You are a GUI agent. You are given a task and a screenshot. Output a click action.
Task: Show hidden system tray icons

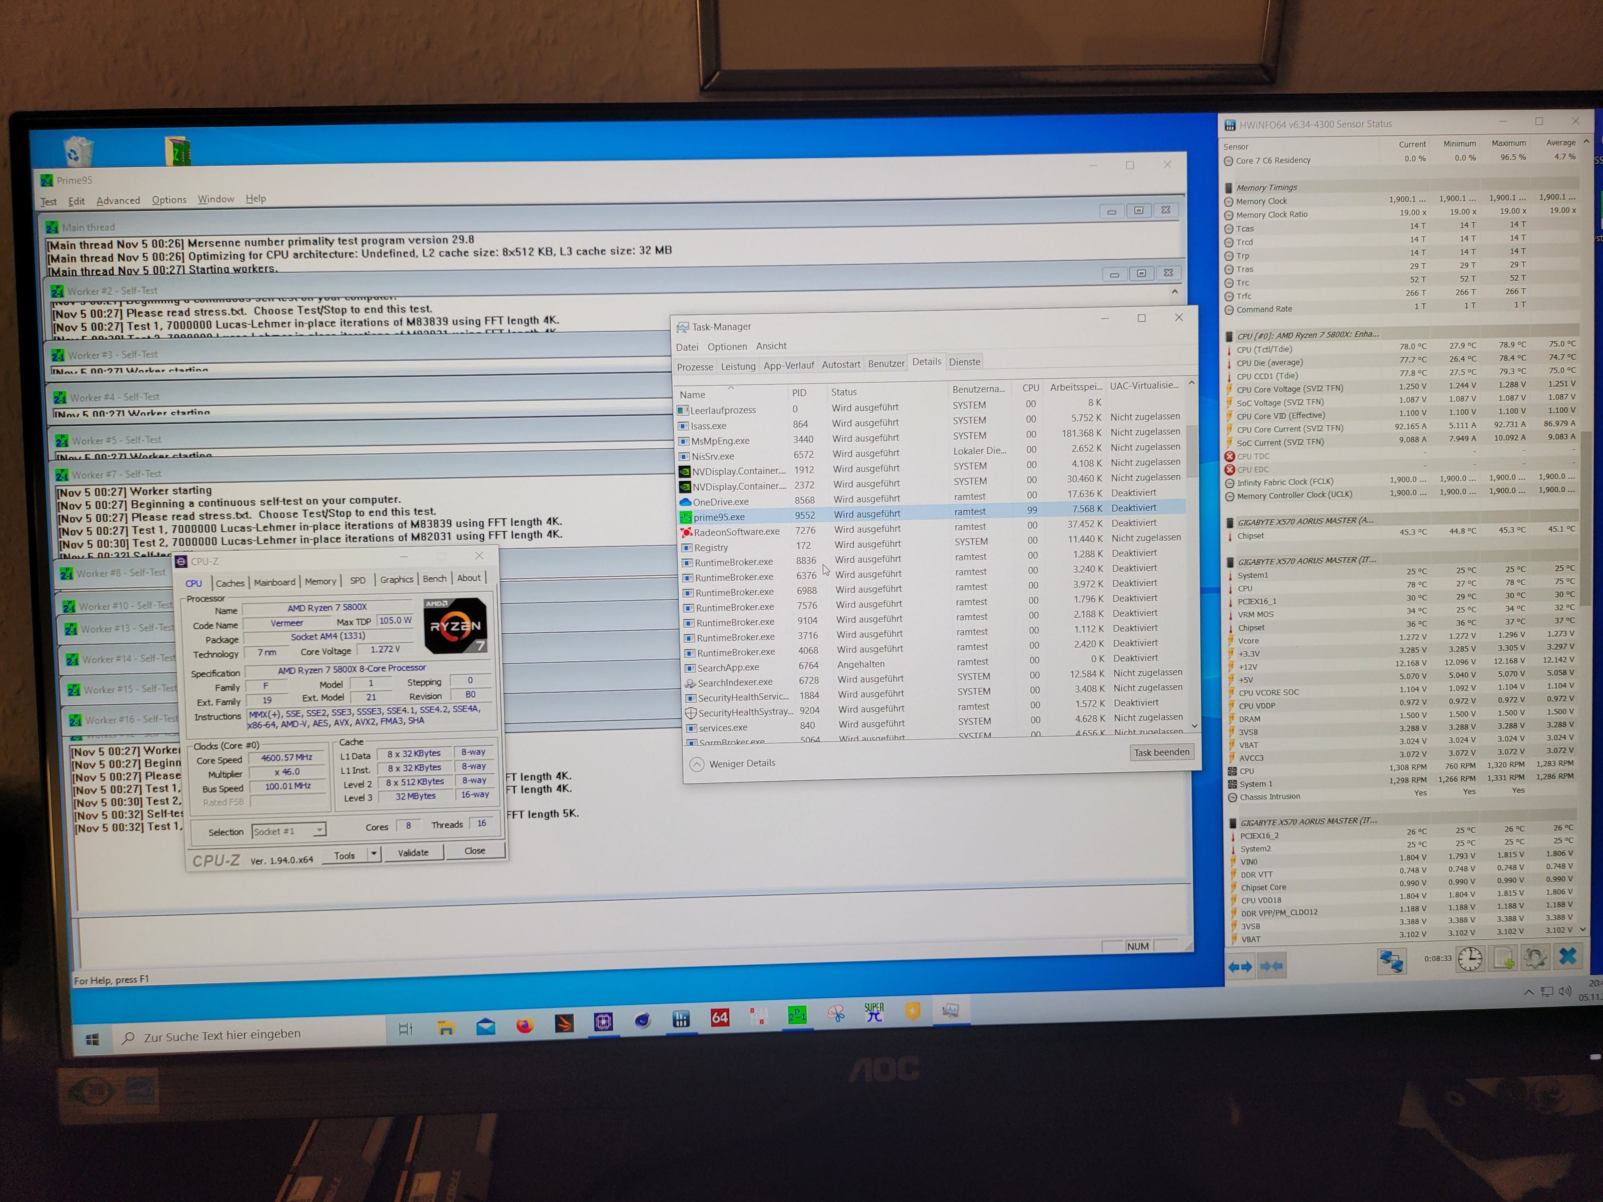coord(1528,993)
